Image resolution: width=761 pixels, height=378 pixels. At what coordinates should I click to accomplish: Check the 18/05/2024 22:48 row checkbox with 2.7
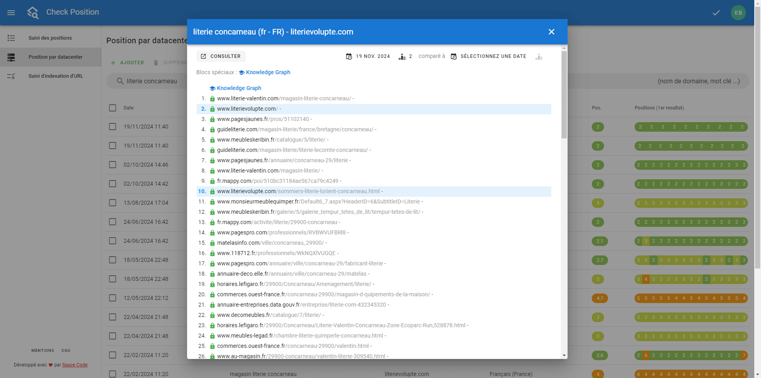pos(113,260)
